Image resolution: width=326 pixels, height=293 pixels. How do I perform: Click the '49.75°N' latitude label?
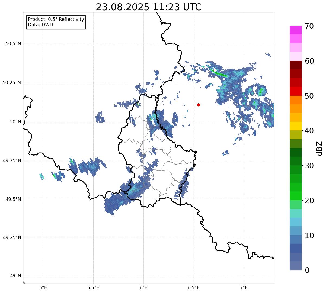coord(12,160)
